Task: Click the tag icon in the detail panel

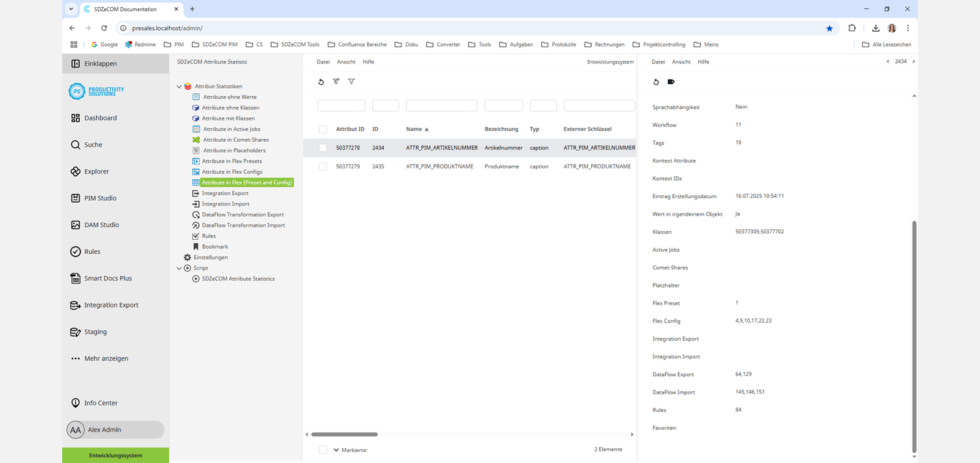Action: (x=671, y=82)
